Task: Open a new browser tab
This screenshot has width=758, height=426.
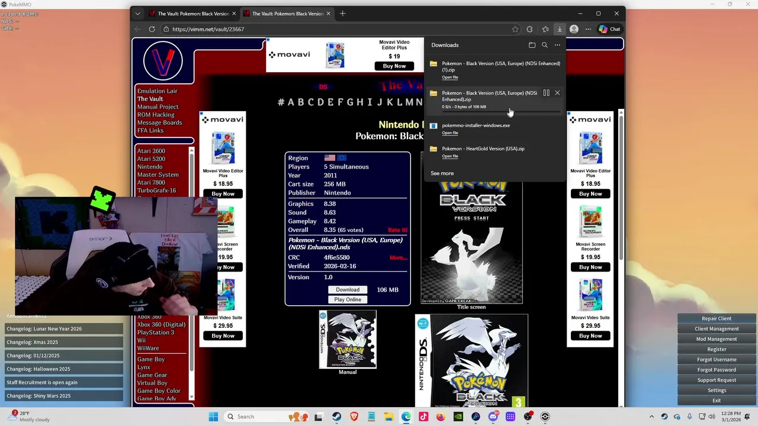Action: click(x=342, y=14)
